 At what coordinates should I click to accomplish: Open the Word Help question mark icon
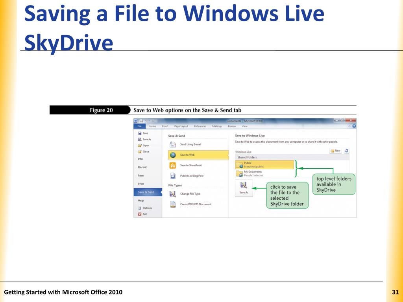pos(354,126)
